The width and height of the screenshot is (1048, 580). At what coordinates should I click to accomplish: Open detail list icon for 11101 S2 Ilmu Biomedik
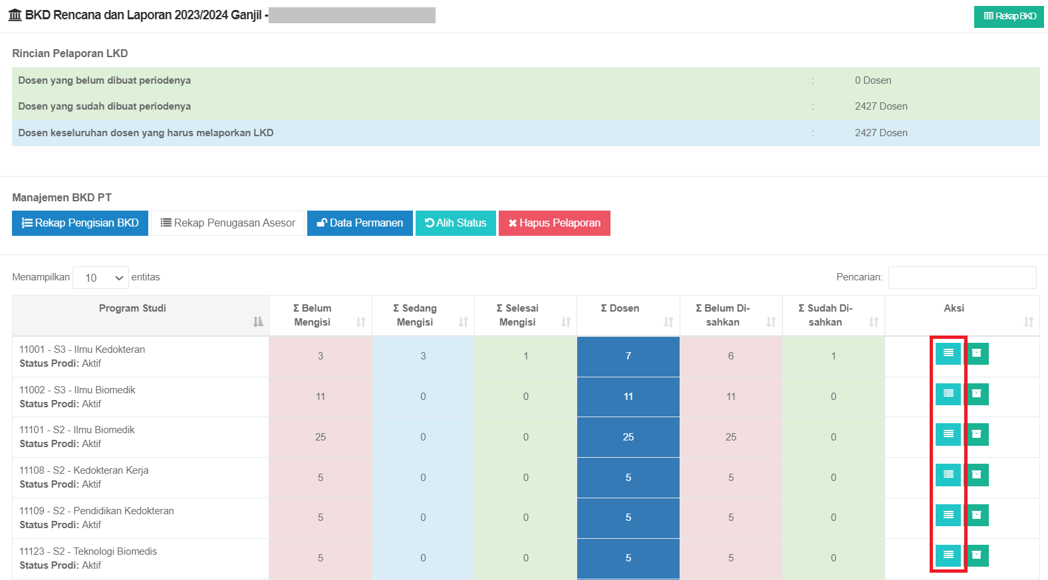click(948, 435)
